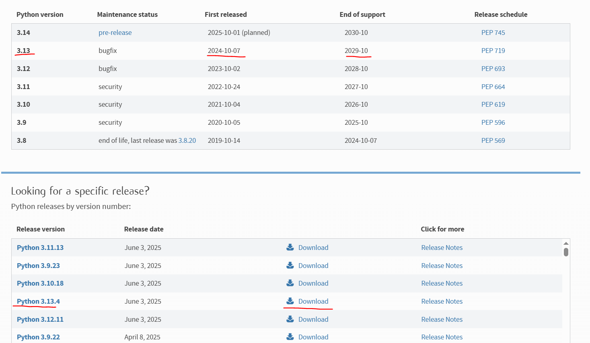
Task: Open the Python 3.12.11 release page
Action: pyautogui.click(x=40, y=319)
